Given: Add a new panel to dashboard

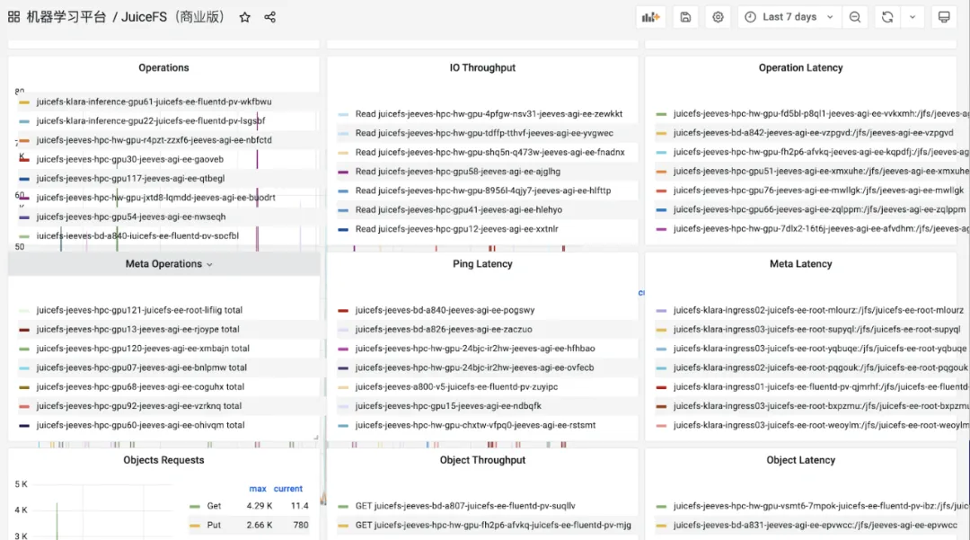Looking at the screenshot, I should (650, 17).
